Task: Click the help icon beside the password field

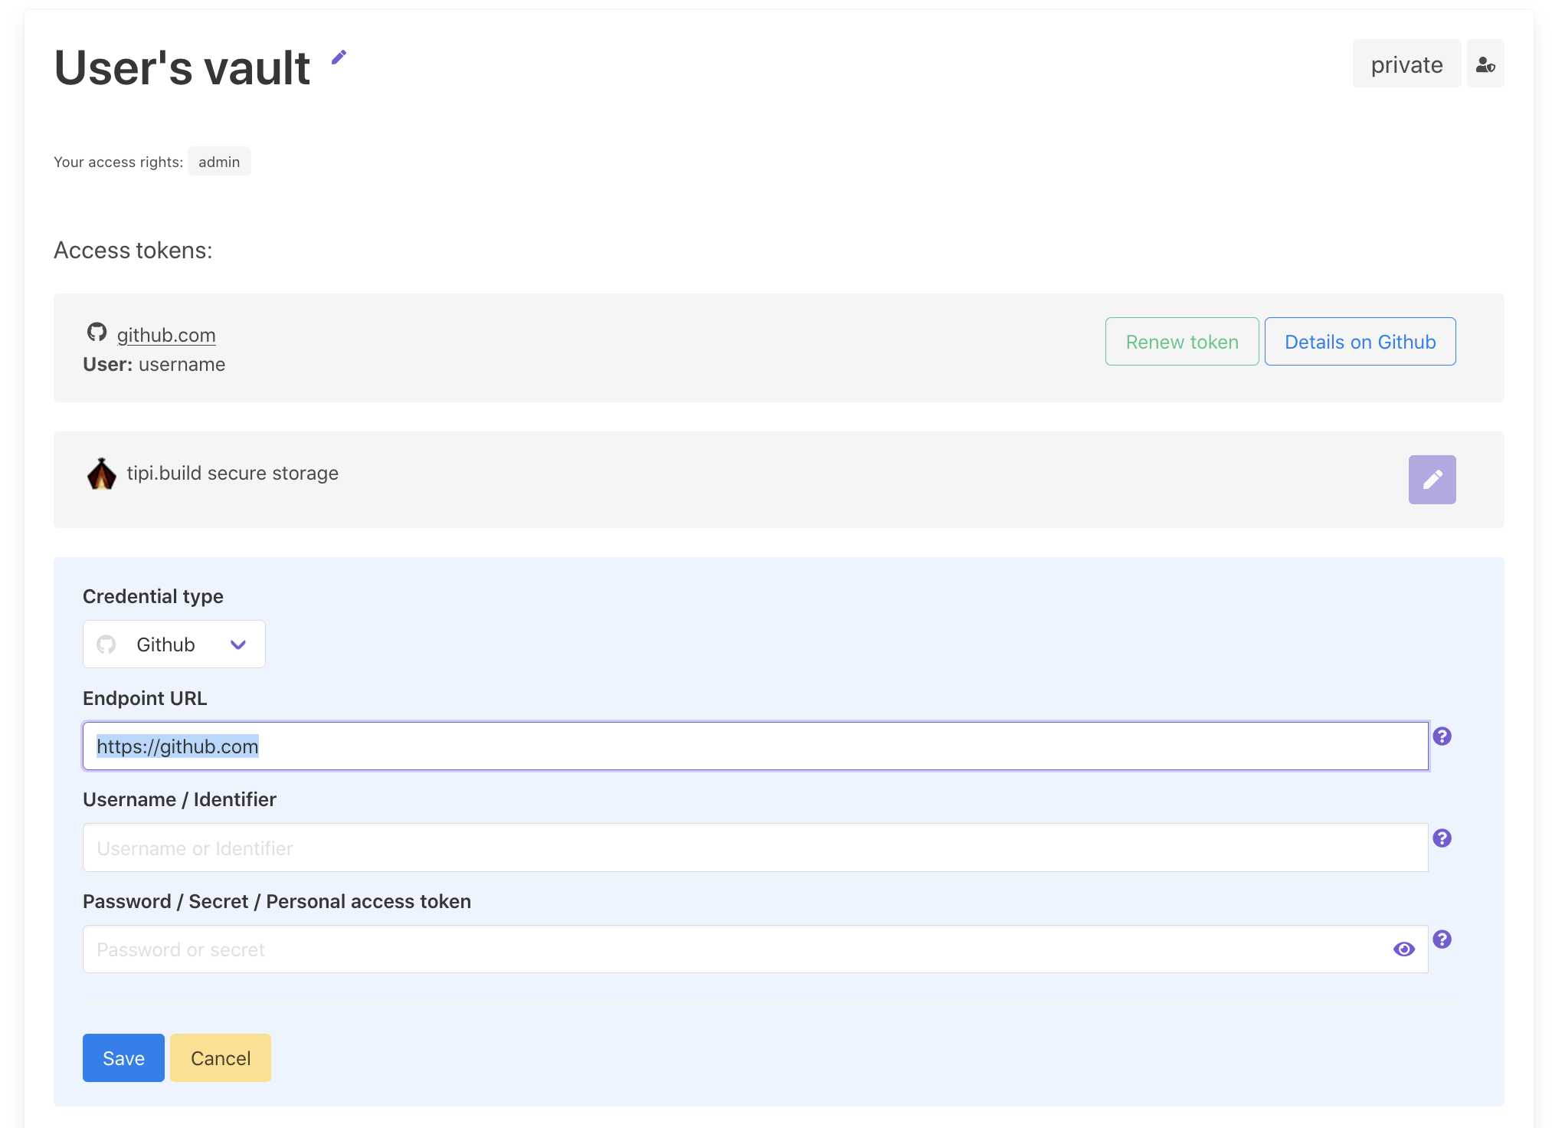Action: click(1442, 938)
